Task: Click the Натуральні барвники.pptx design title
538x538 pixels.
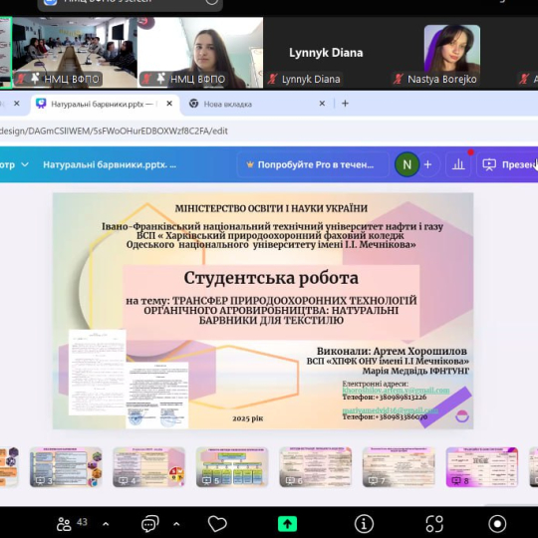Action: tap(110, 165)
